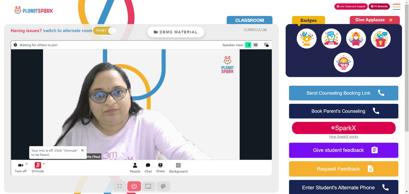Open How SparkX works link
The width and height of the screenshot is (409, 194).
coord(344,137)
